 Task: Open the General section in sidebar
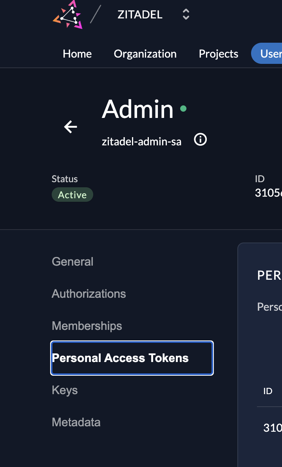coord(72,261)
